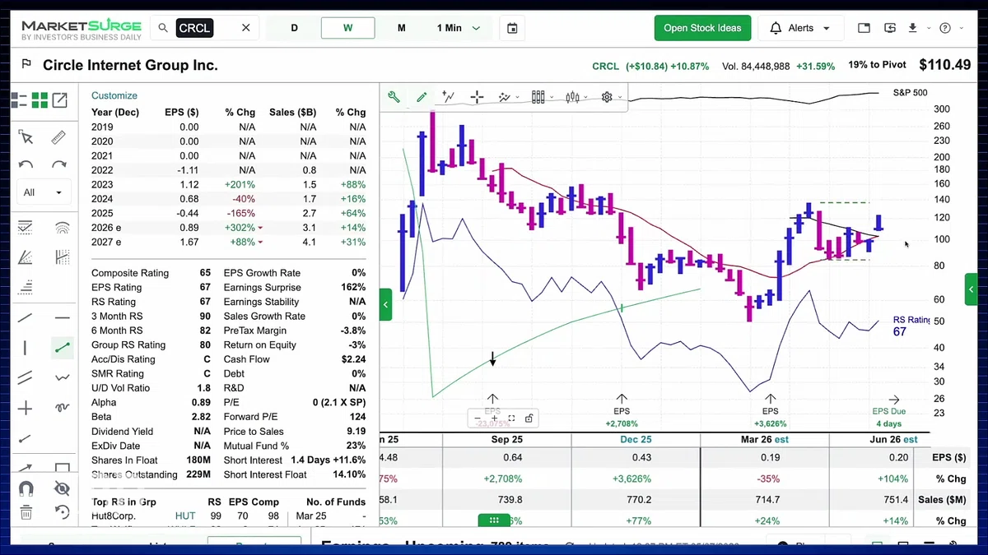Screen dimensions: 988x555
Task: Switch to the Monthly M chart tab
Action: tap(402, 28)
